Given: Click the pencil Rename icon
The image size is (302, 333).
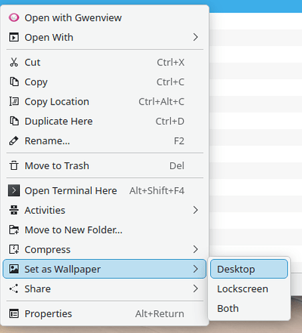Looking at the screenshot, I should 14,141.
